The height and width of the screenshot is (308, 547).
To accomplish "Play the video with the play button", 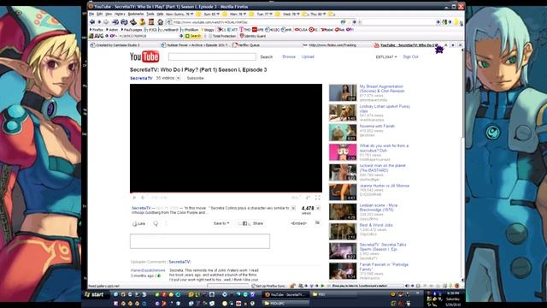I will (x=134, y=198).
